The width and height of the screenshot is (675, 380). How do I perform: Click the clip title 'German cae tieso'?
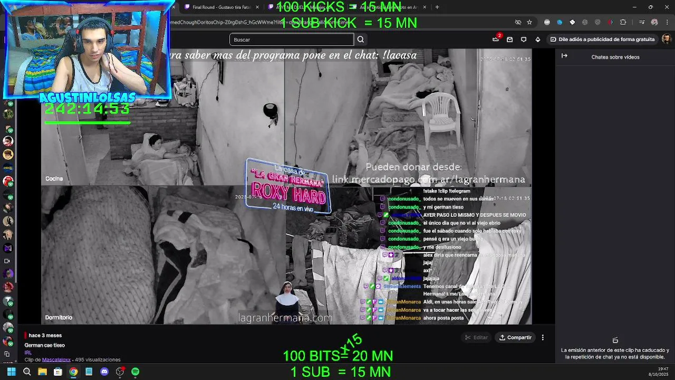coord(44,345)
